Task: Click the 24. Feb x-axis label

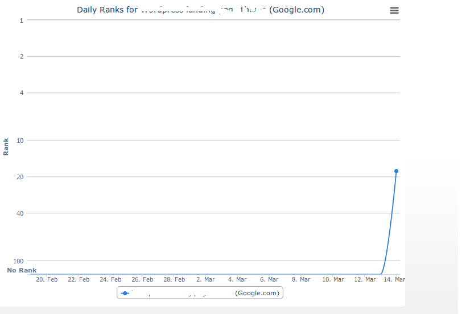Action: [x=110, y=279]
